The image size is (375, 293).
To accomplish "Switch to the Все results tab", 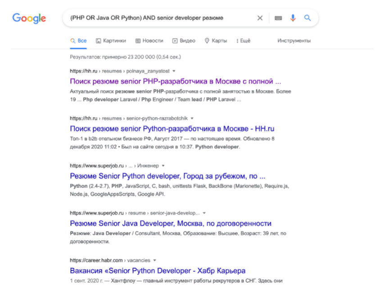I will pyautogui.click(x=78, y=40).
